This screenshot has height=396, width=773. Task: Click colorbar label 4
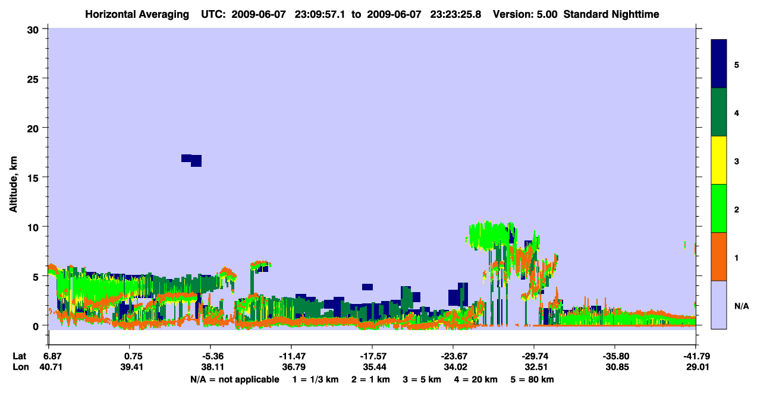(x=737, y=112)
